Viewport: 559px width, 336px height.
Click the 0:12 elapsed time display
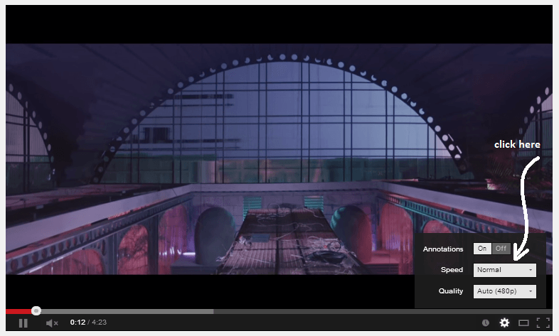tap(78, 323)
